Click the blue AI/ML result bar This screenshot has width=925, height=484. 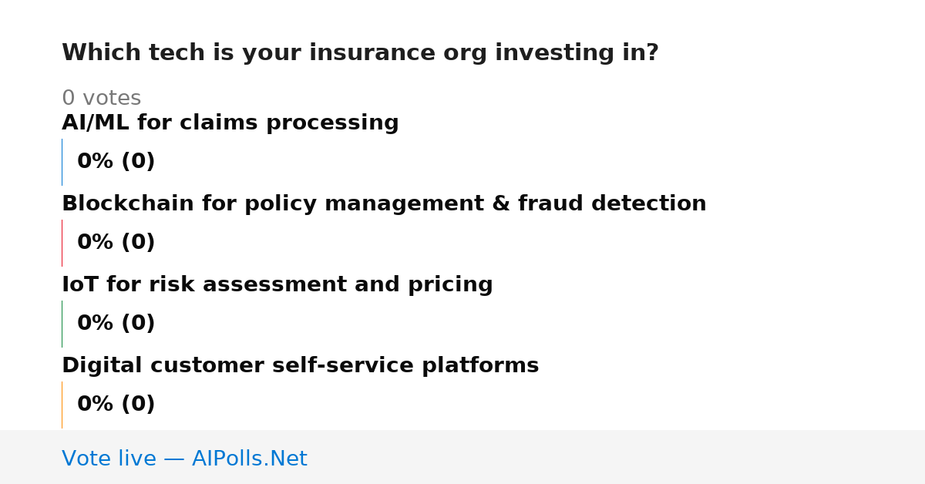(62, 162)
